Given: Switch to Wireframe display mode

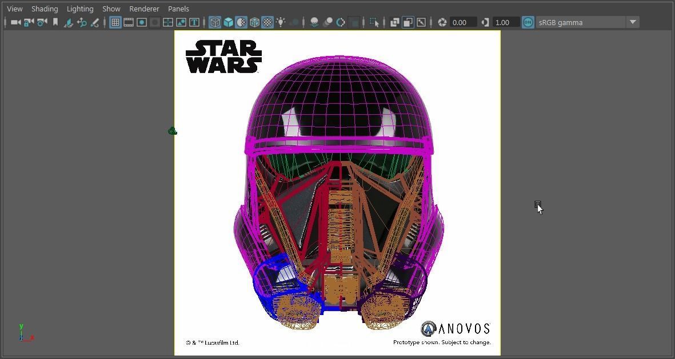Looking at the screenshot, I should tap(215, 22).
